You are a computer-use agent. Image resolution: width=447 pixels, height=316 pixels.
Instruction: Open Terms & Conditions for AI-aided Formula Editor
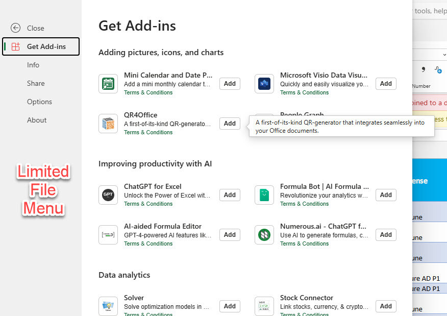[x=148, y=244]
